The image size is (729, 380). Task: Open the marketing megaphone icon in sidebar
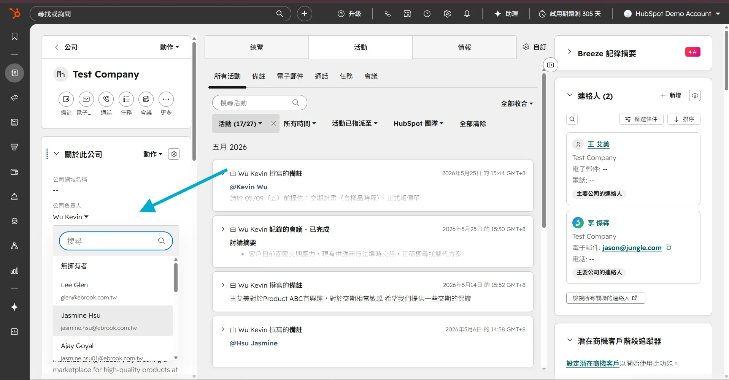pyautogui.click(x=14, y=98)
